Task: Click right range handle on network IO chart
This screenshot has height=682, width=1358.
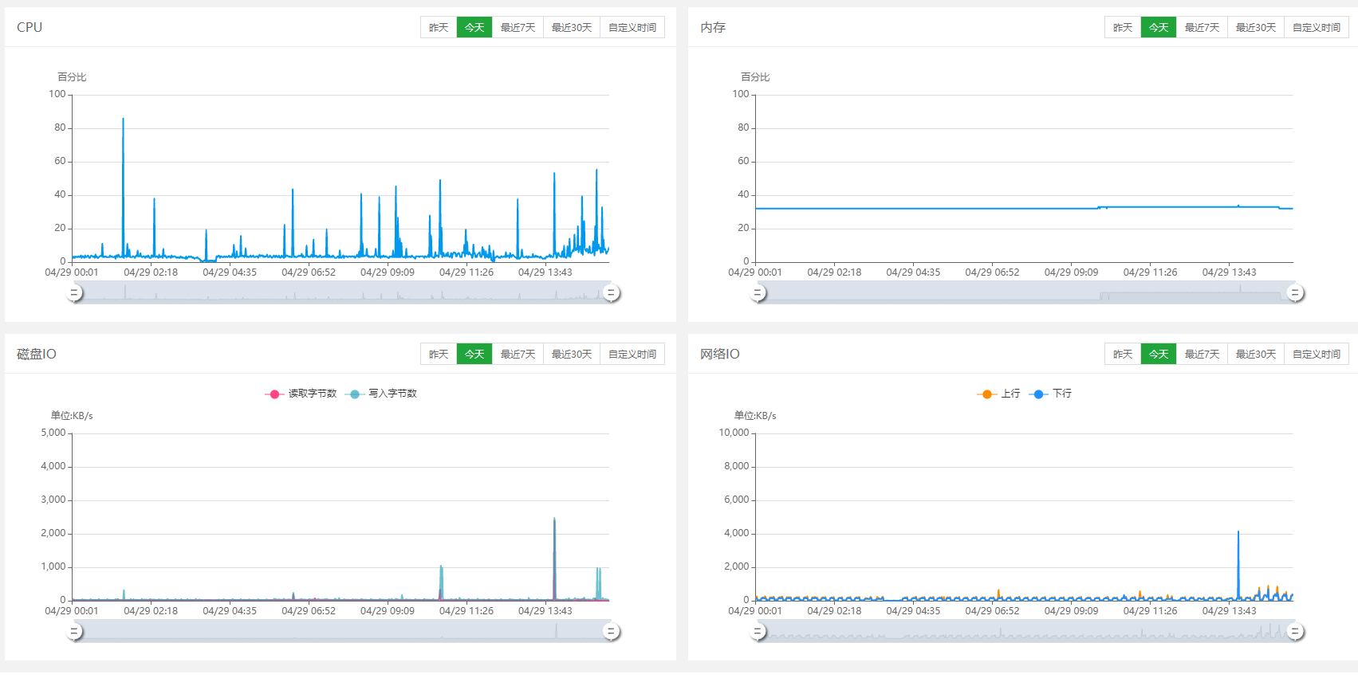Action: click(1295, 632)
